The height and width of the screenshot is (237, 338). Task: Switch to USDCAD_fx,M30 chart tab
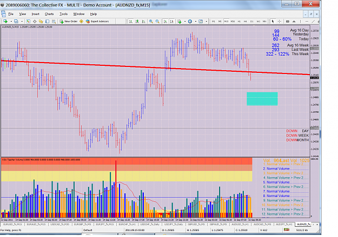point(59,224)
